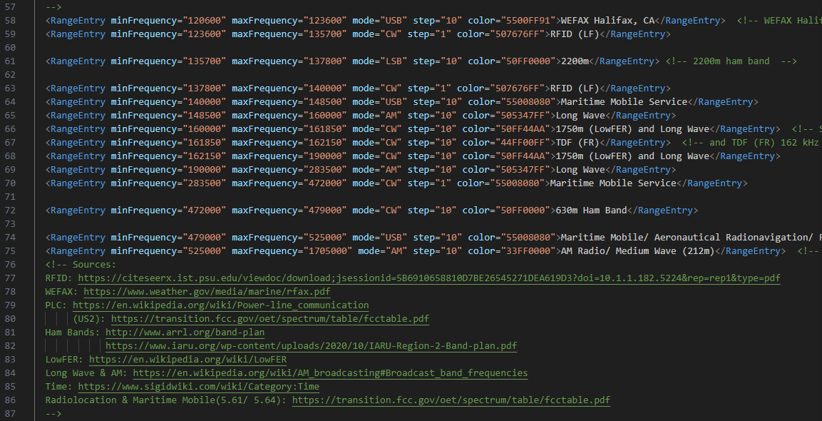822x421 pixels.
Task: Click the "2200m" entry text on line 61
Action: 575,61
